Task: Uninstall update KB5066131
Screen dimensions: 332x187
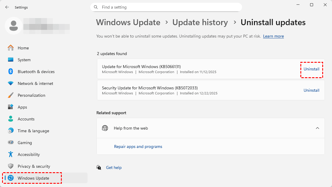Action: click(x=311, y=69)
